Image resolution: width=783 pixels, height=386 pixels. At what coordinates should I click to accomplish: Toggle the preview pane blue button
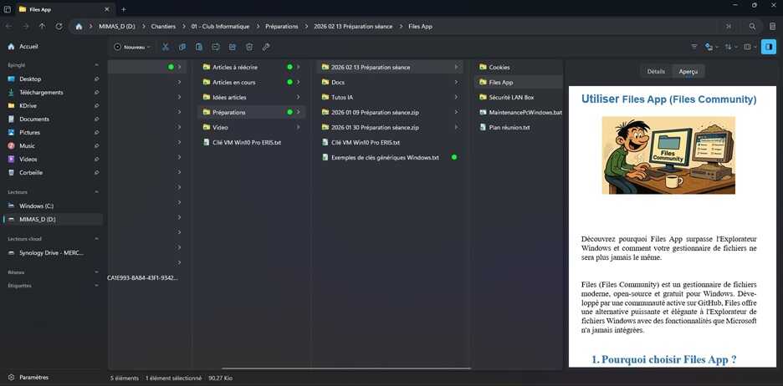(x=769, y=47)
